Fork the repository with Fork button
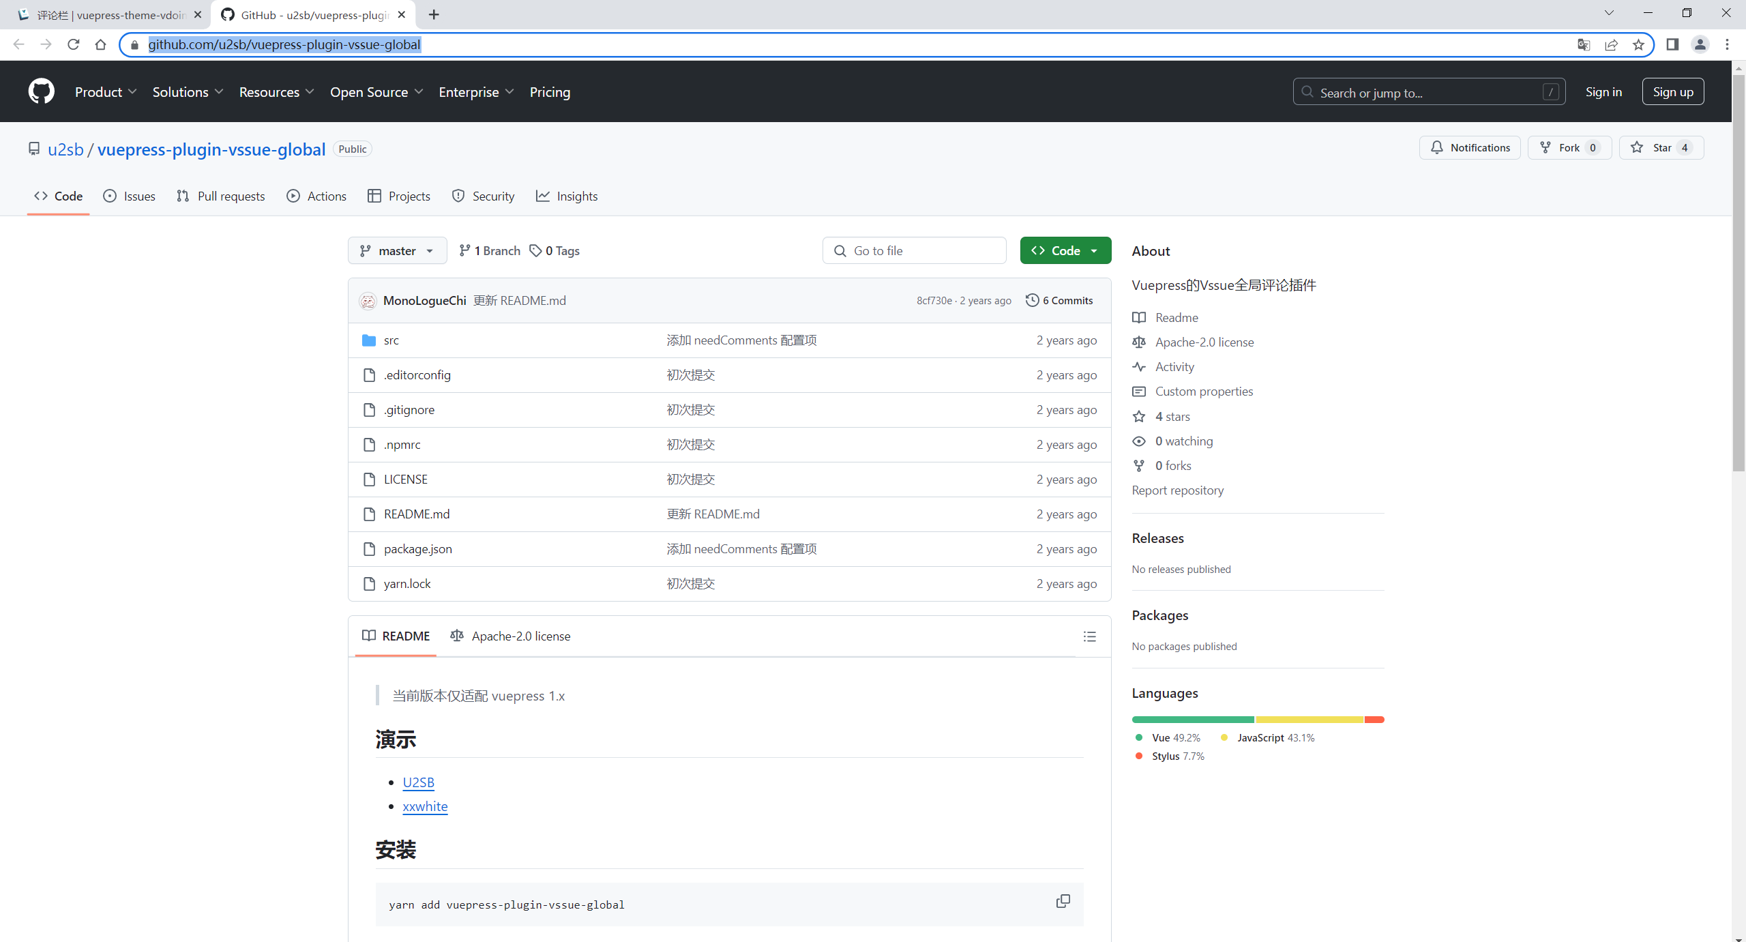Image resolution: width=1746 pixels, height=942 pixels. point(1569,148)
